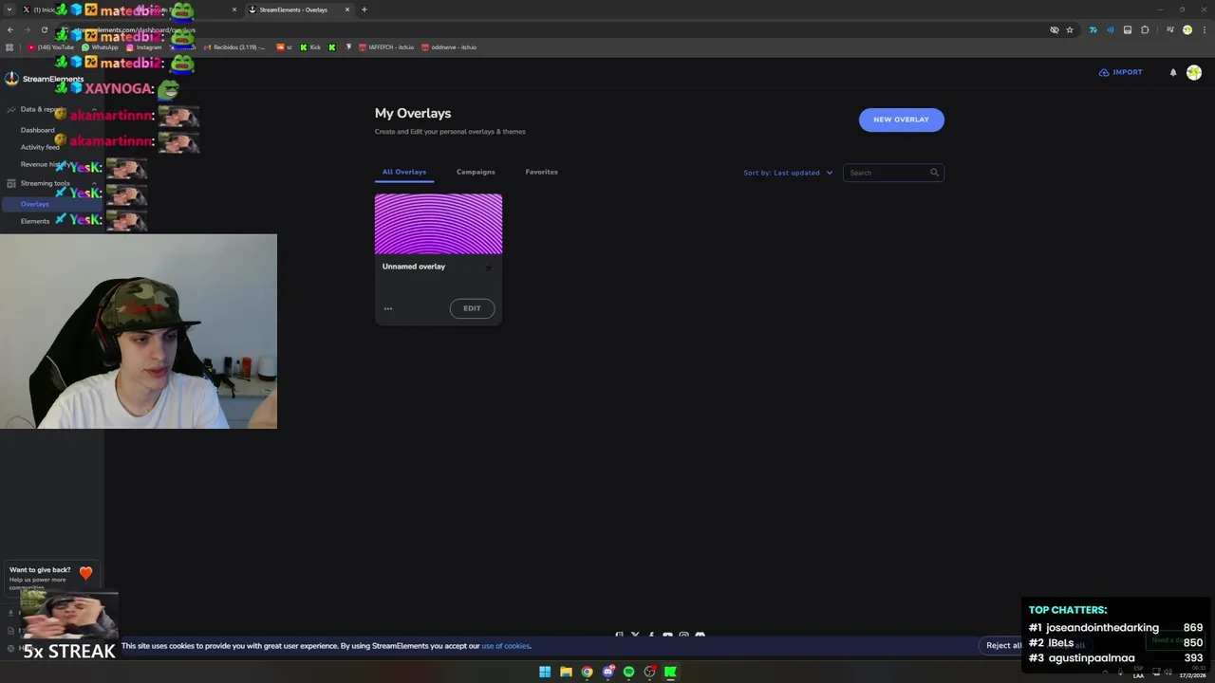Open the Chrome three-dot menu
Viewport: 1215px width, 683px height.
[x=1205, y=30]
